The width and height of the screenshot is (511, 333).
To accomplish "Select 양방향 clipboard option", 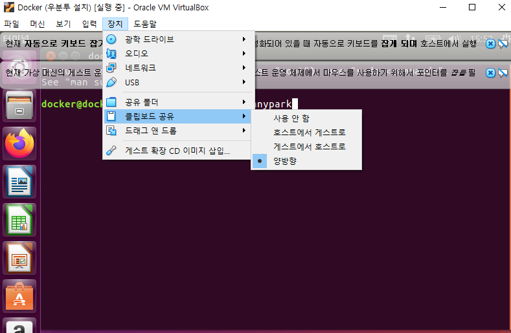I will click(x=307, y=161).
